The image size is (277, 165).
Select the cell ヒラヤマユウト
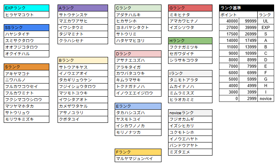pos(26,15)
